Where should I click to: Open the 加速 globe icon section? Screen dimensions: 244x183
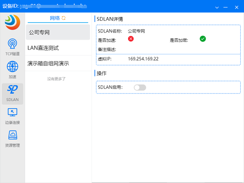[x=13, y=70]
